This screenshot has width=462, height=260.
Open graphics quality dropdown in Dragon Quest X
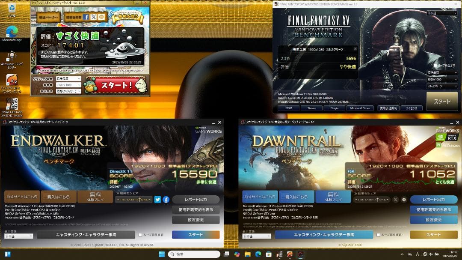[68, 78]
